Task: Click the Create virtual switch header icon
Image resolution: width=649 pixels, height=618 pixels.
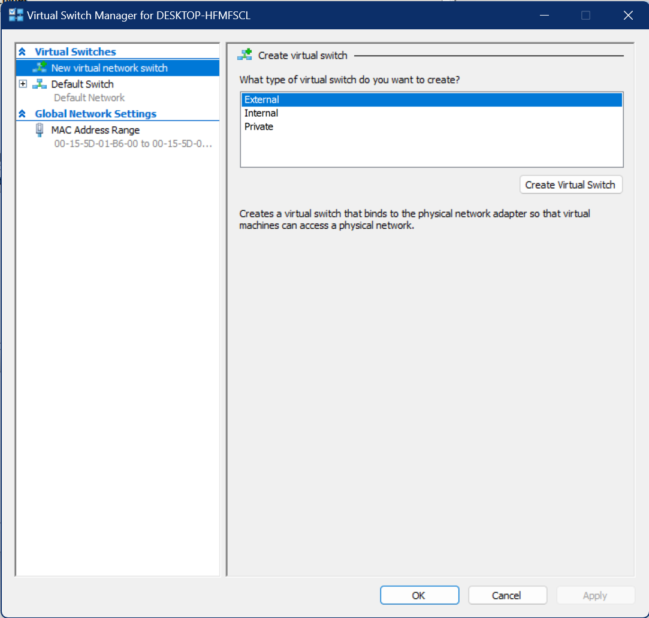Action: tap(244, 54)
